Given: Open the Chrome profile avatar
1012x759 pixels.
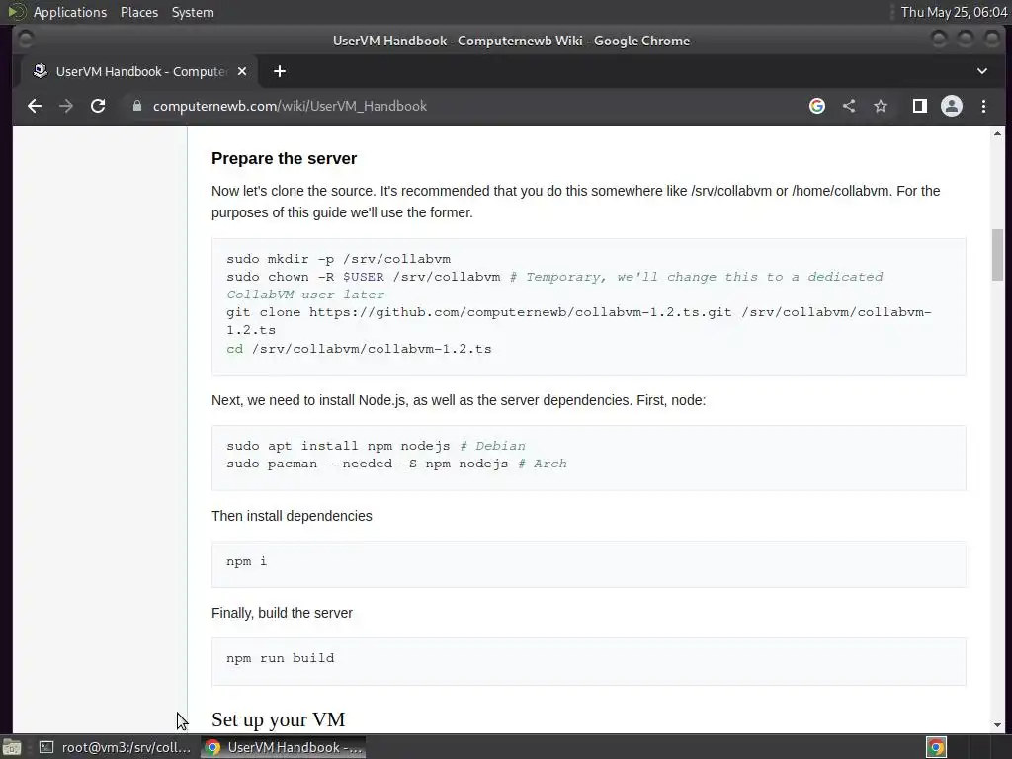Looking at the screenshot, I should [x=952, y=106].
